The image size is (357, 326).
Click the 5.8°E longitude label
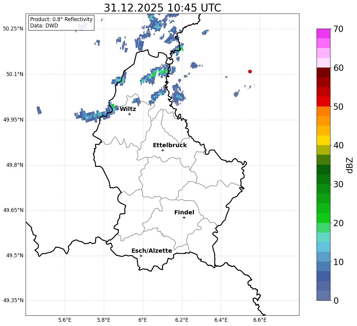[x=104, y=320]
